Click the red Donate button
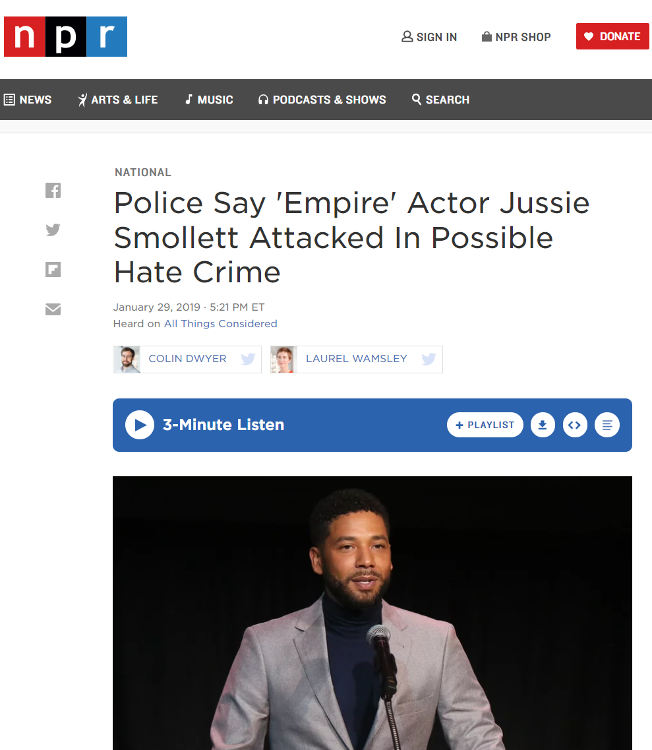The height and width of the screenshot is (750, 652). (x=612, y=36)
